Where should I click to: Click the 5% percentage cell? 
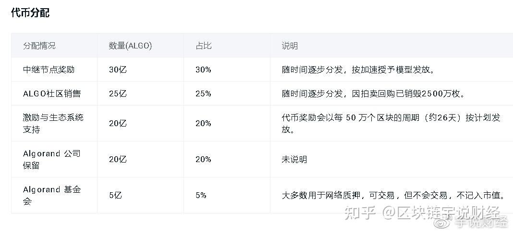click(x=201, y=195)
